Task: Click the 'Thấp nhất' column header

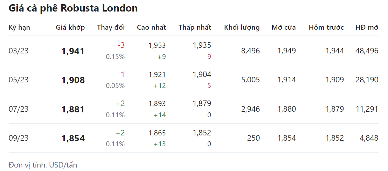Action: pyautogui.click(x=194, y=27)
